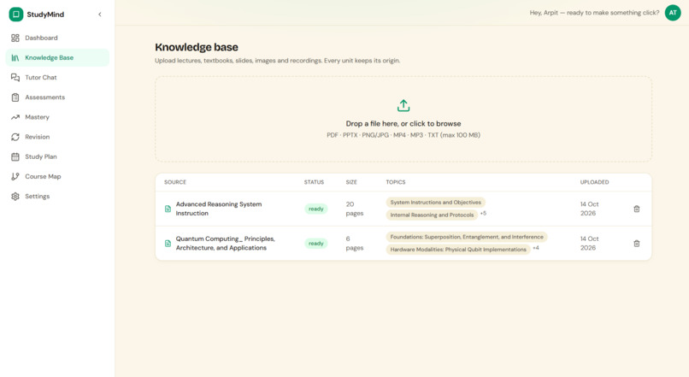Image resolution: width=689 pixels, height=377 pixels.
Task: Delete Quantum Computing source with trash icon
Action: click(x=636, y=244)
